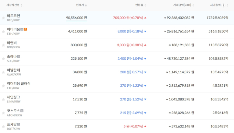Star the 아발란체 AVAX/KRW row
Screen dimensions: 234x133
coord(3,72)
